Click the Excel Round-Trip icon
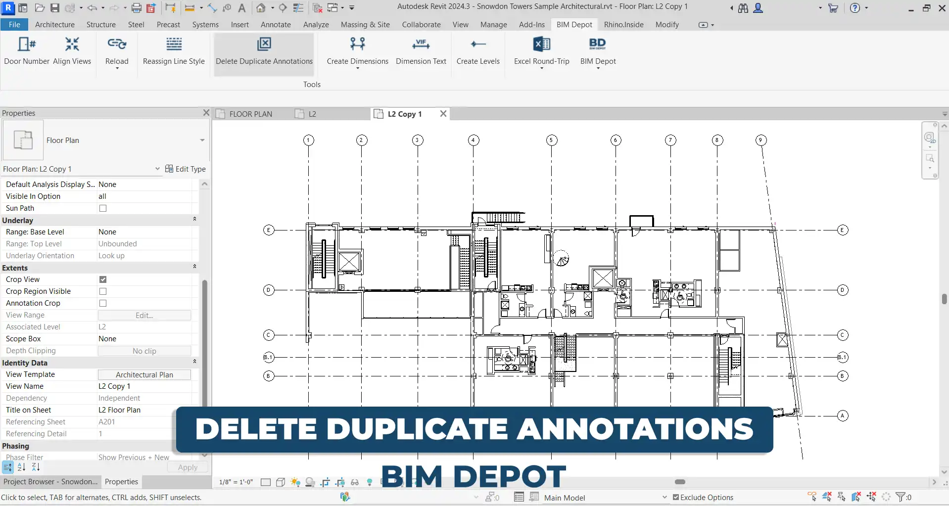This screenshot has width=949, height=506. (542, 45)
